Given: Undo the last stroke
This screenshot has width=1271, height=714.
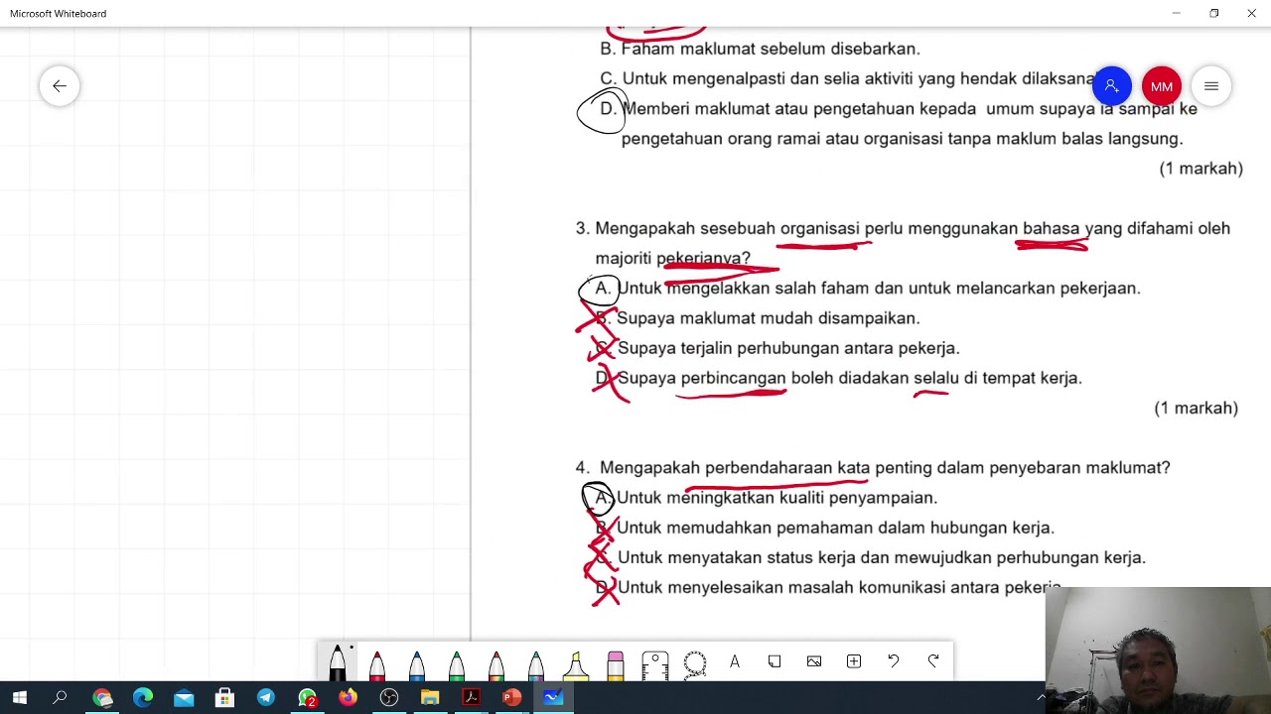Looking at the screenshot, I should [894, 662].
